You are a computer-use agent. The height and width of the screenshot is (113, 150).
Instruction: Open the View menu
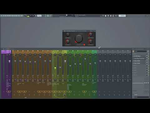(x=12, y=16)
